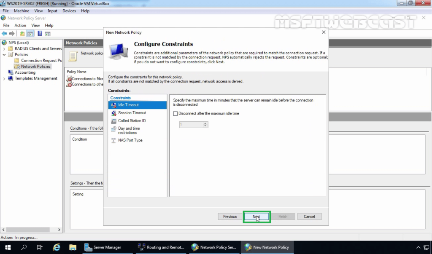The height and width of the screenshot is (254, 432).
Task: Click the Cancel button
Action: coord(309,217)
